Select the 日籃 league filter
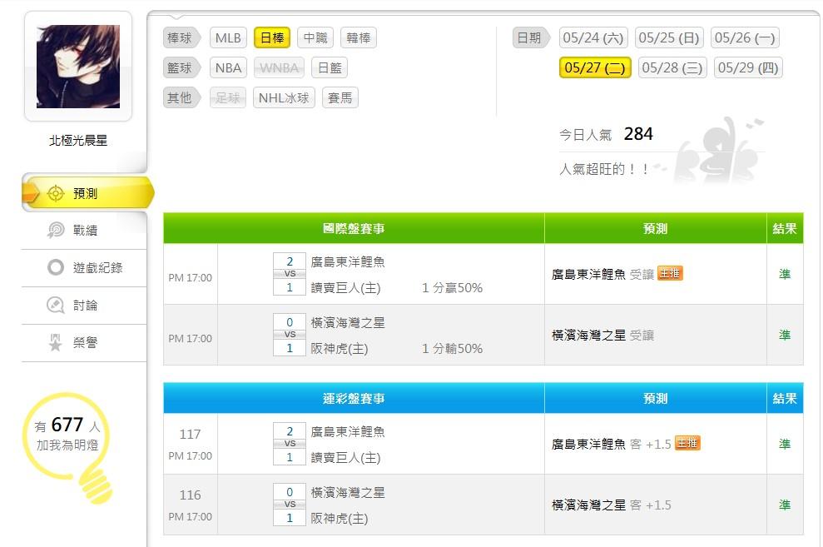The height and width of the screenshot is (547, 823). click(x=330, y=67)
